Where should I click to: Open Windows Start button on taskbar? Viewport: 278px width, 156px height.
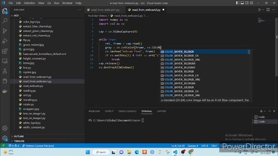click(x=88, y=152)
